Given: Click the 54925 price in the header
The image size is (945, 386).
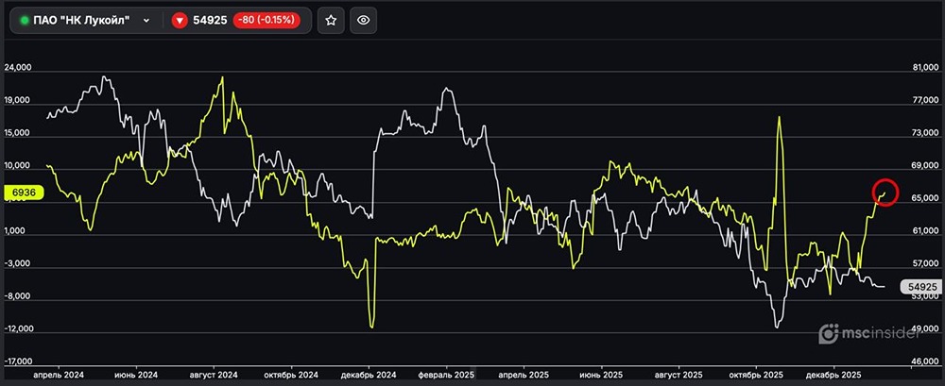Looking at the screenshot, I should [x=210, y=21].
